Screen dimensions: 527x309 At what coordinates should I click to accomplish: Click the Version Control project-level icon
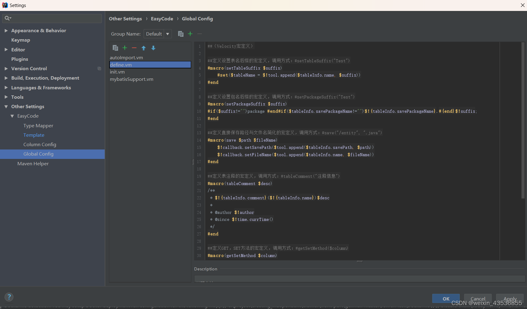(x=99, y=69)
